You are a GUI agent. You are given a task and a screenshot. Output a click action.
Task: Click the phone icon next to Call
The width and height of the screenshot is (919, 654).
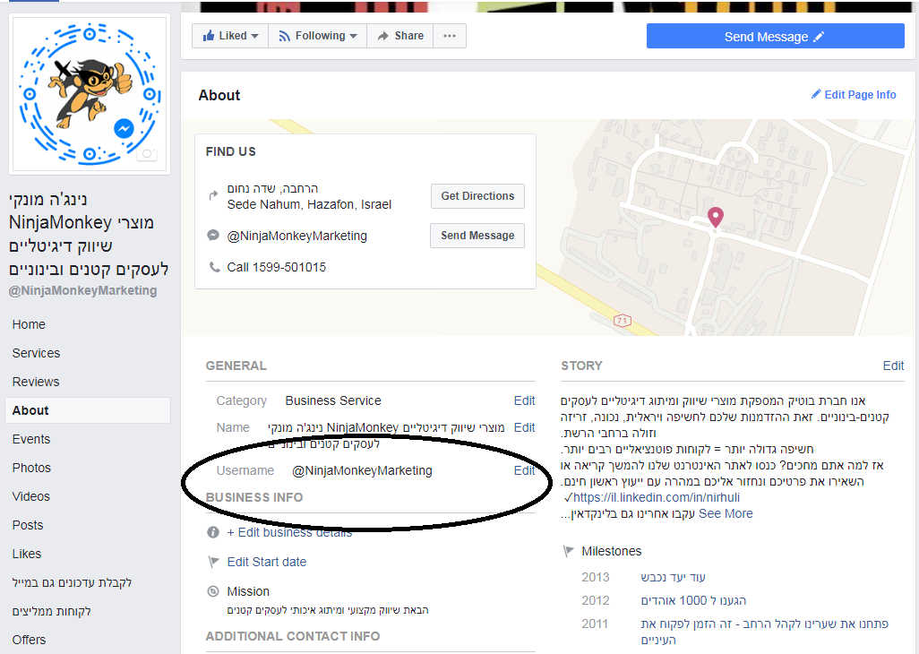pos(214,267)
